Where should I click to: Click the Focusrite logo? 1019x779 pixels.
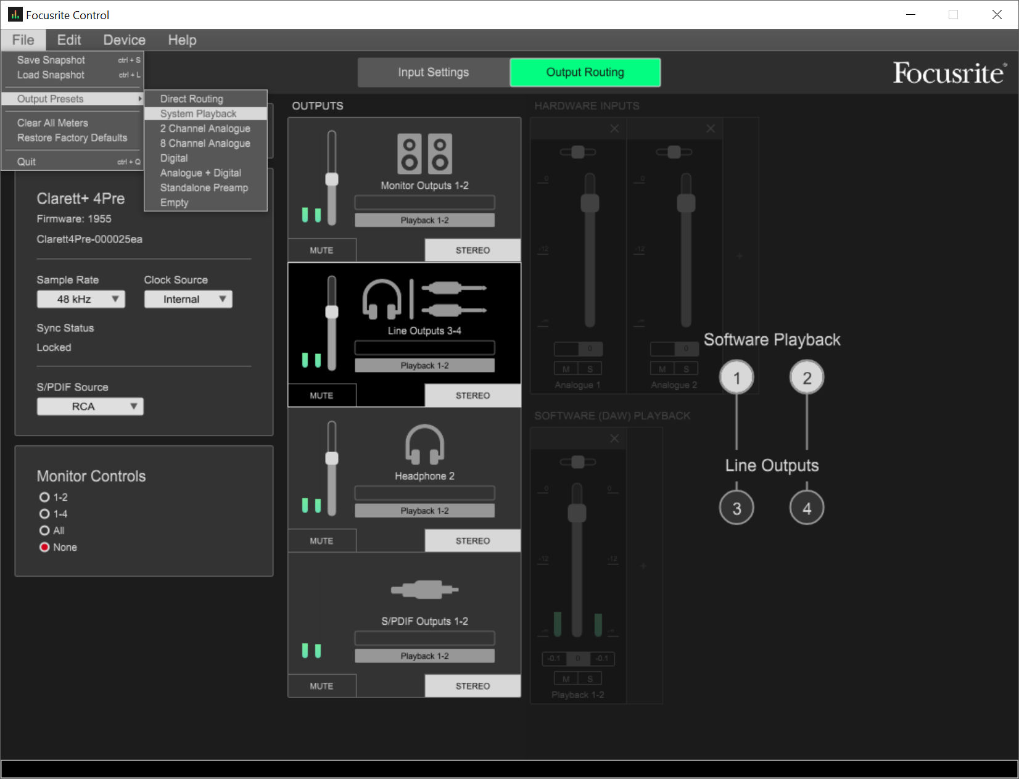tap(949, 73)
